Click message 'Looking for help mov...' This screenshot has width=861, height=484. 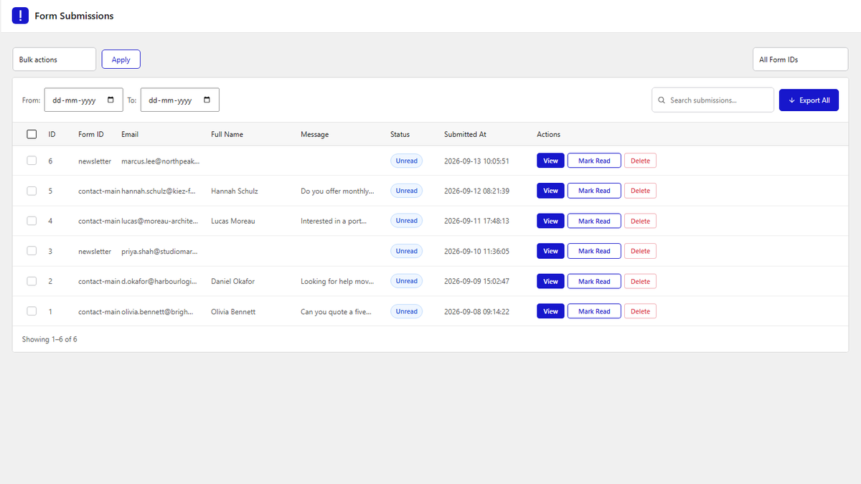point(337,281)
